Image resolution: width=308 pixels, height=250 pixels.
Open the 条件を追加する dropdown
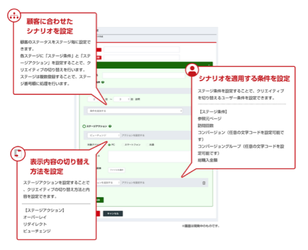click(135, 111)
